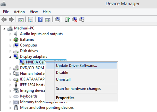Open the View menu
The width and height of the screenshot is (157, 112).
tap(34, 12)
